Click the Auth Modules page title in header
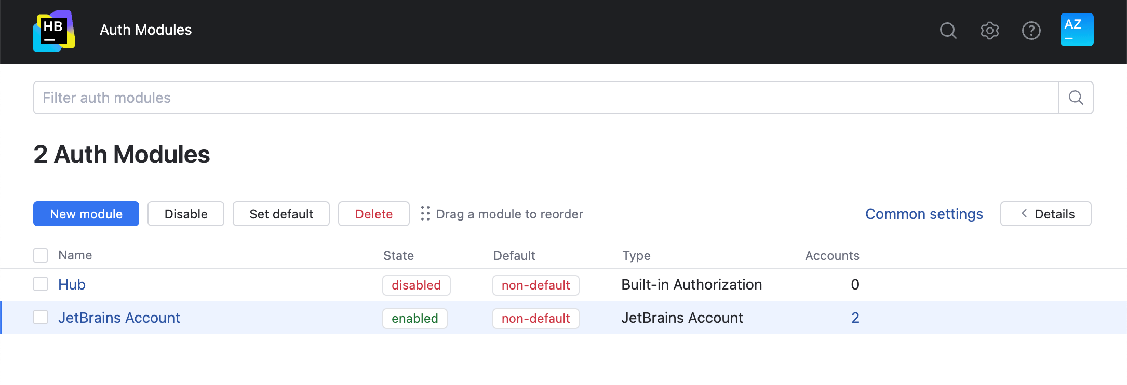The image size is (1127, 385). coord(145,30)
